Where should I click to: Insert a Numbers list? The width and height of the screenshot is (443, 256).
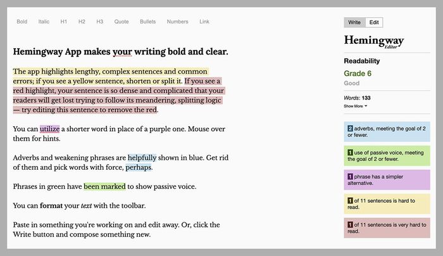pyautogui.click(x=177, y=22)
